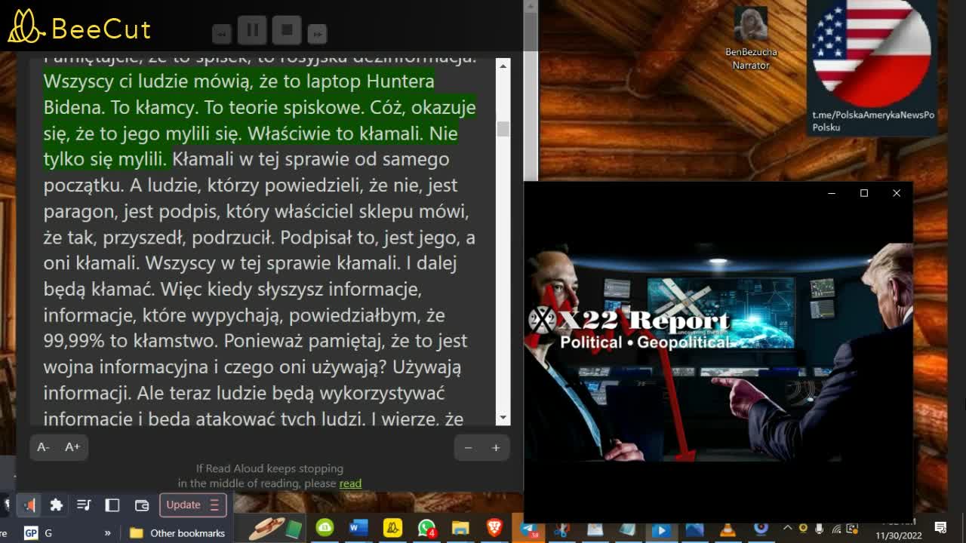Toggle the browser sidebar panel icon
This screenshot has height=543, width=966.
112,505
